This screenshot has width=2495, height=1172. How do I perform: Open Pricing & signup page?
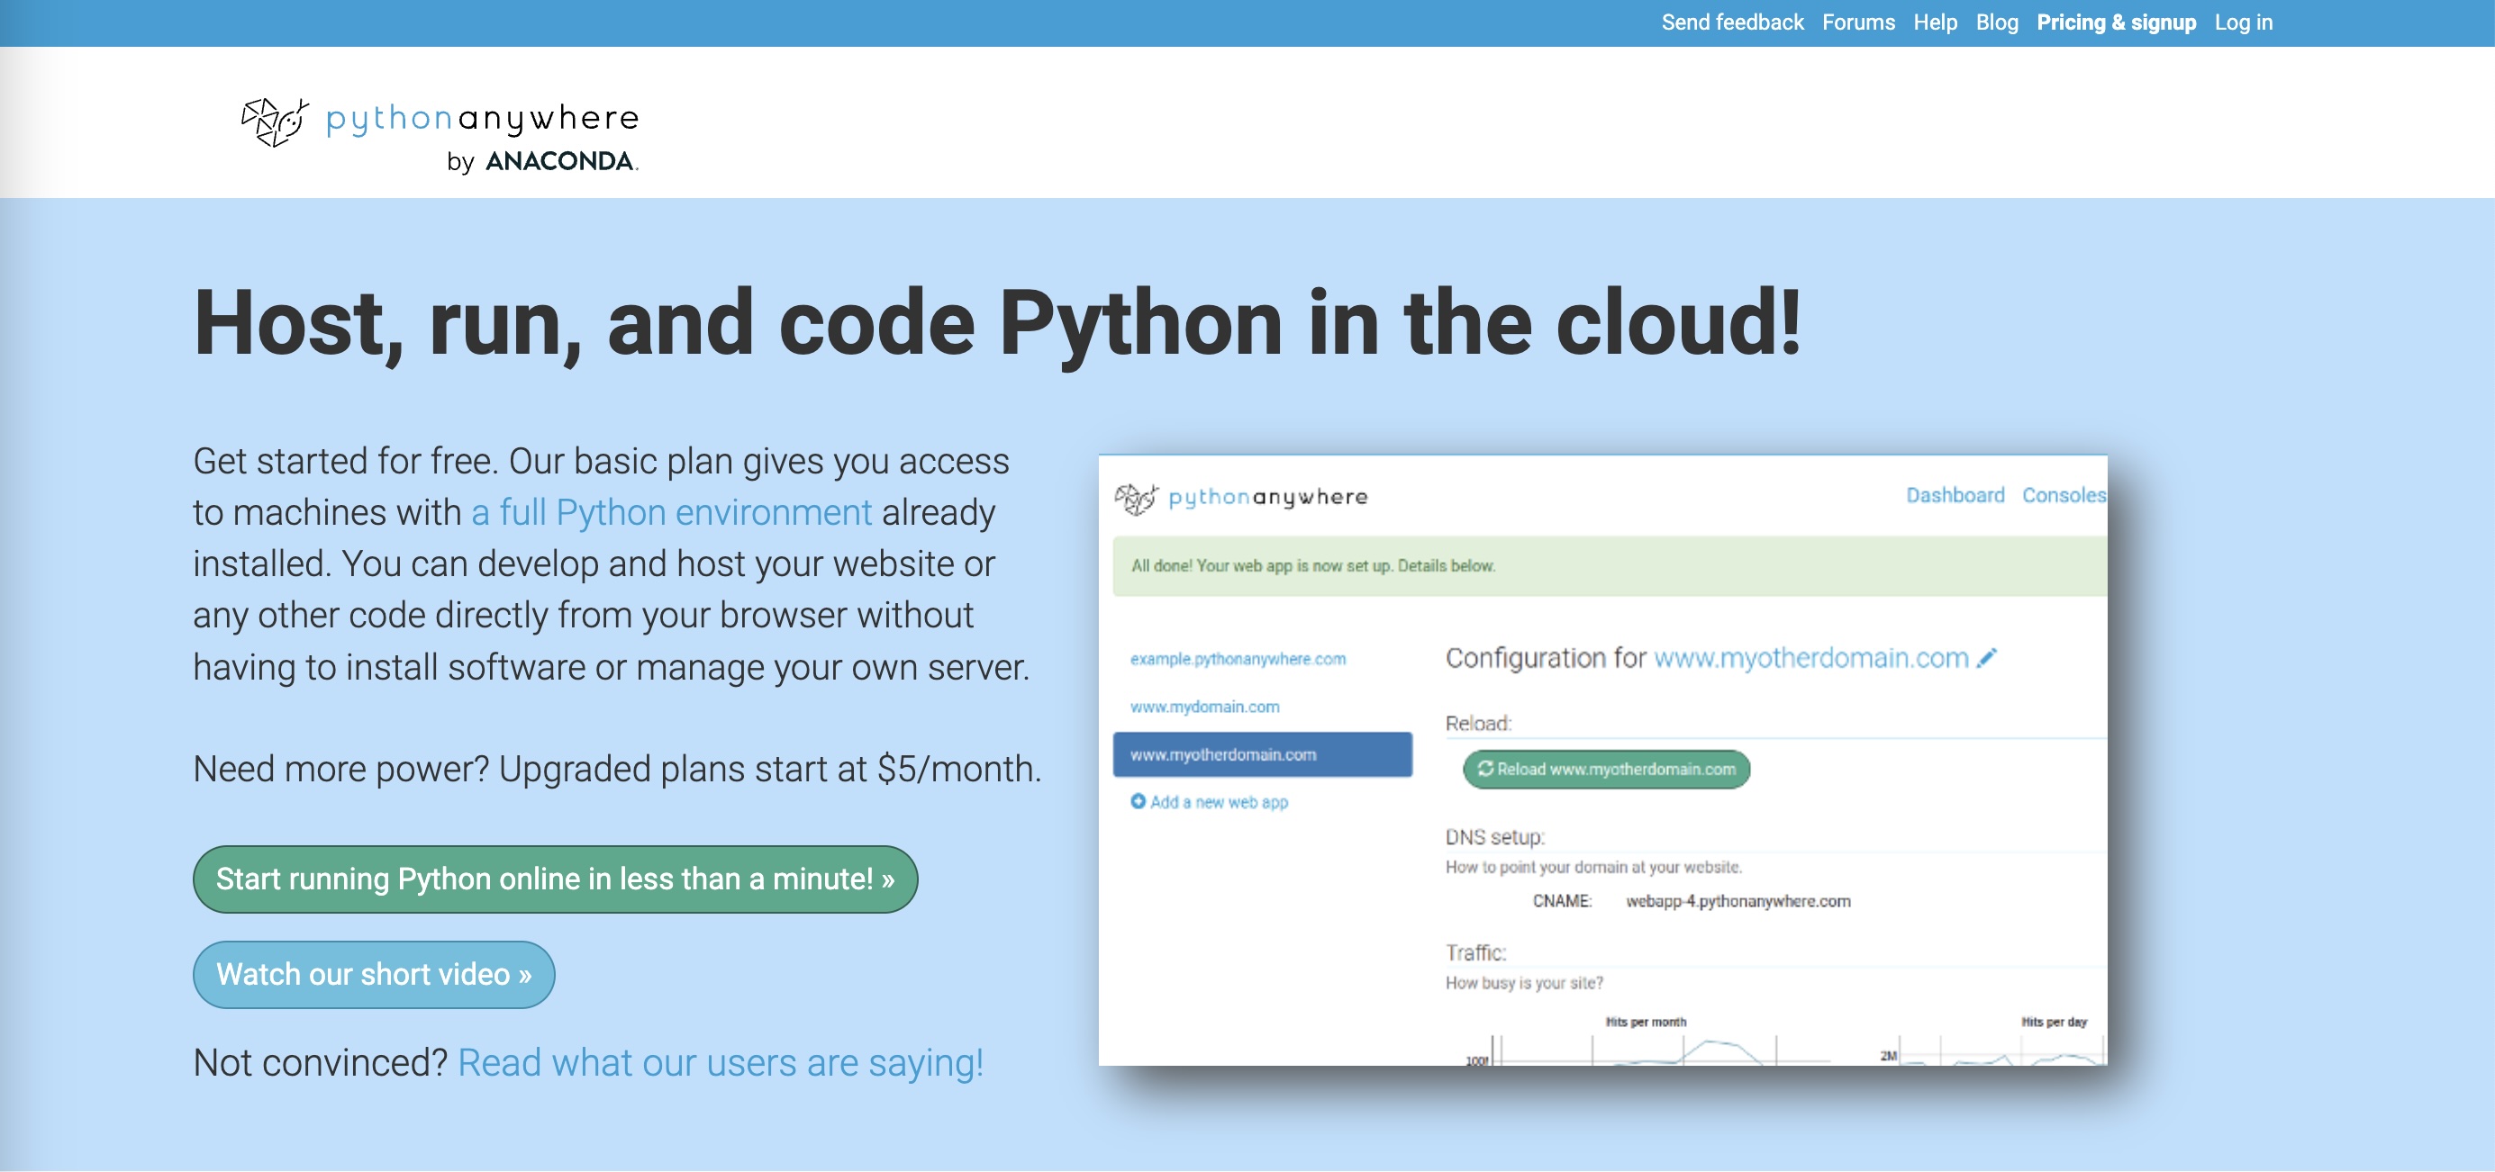tap(2115, 23)
